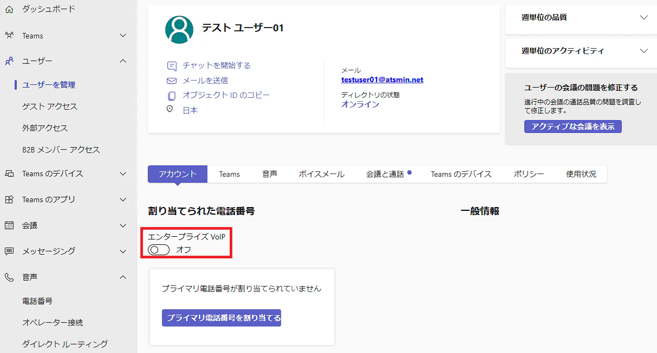Expand the メッセージング sidebar chevron

(123, 251)
